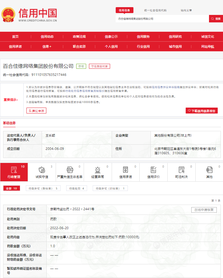
Task: Open the 城市信用 navigation item
Action: click(x=175, y=46)
